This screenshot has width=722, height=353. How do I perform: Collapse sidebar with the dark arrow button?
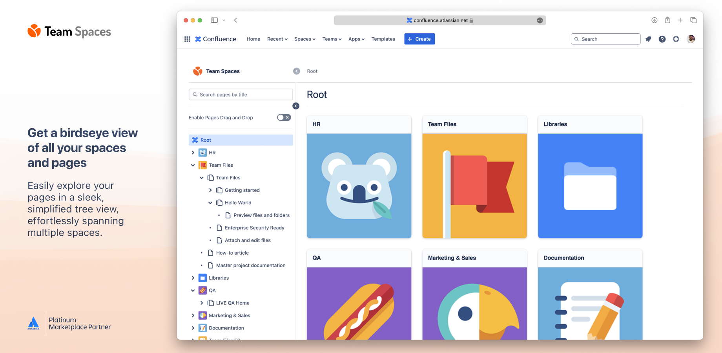click(x=296, y=106)
